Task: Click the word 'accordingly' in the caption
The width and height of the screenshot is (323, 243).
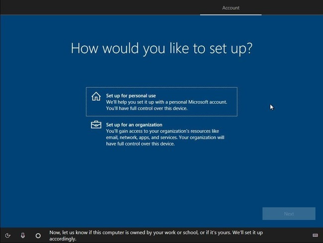Action: pyautogui.click(x=63, y=239)
